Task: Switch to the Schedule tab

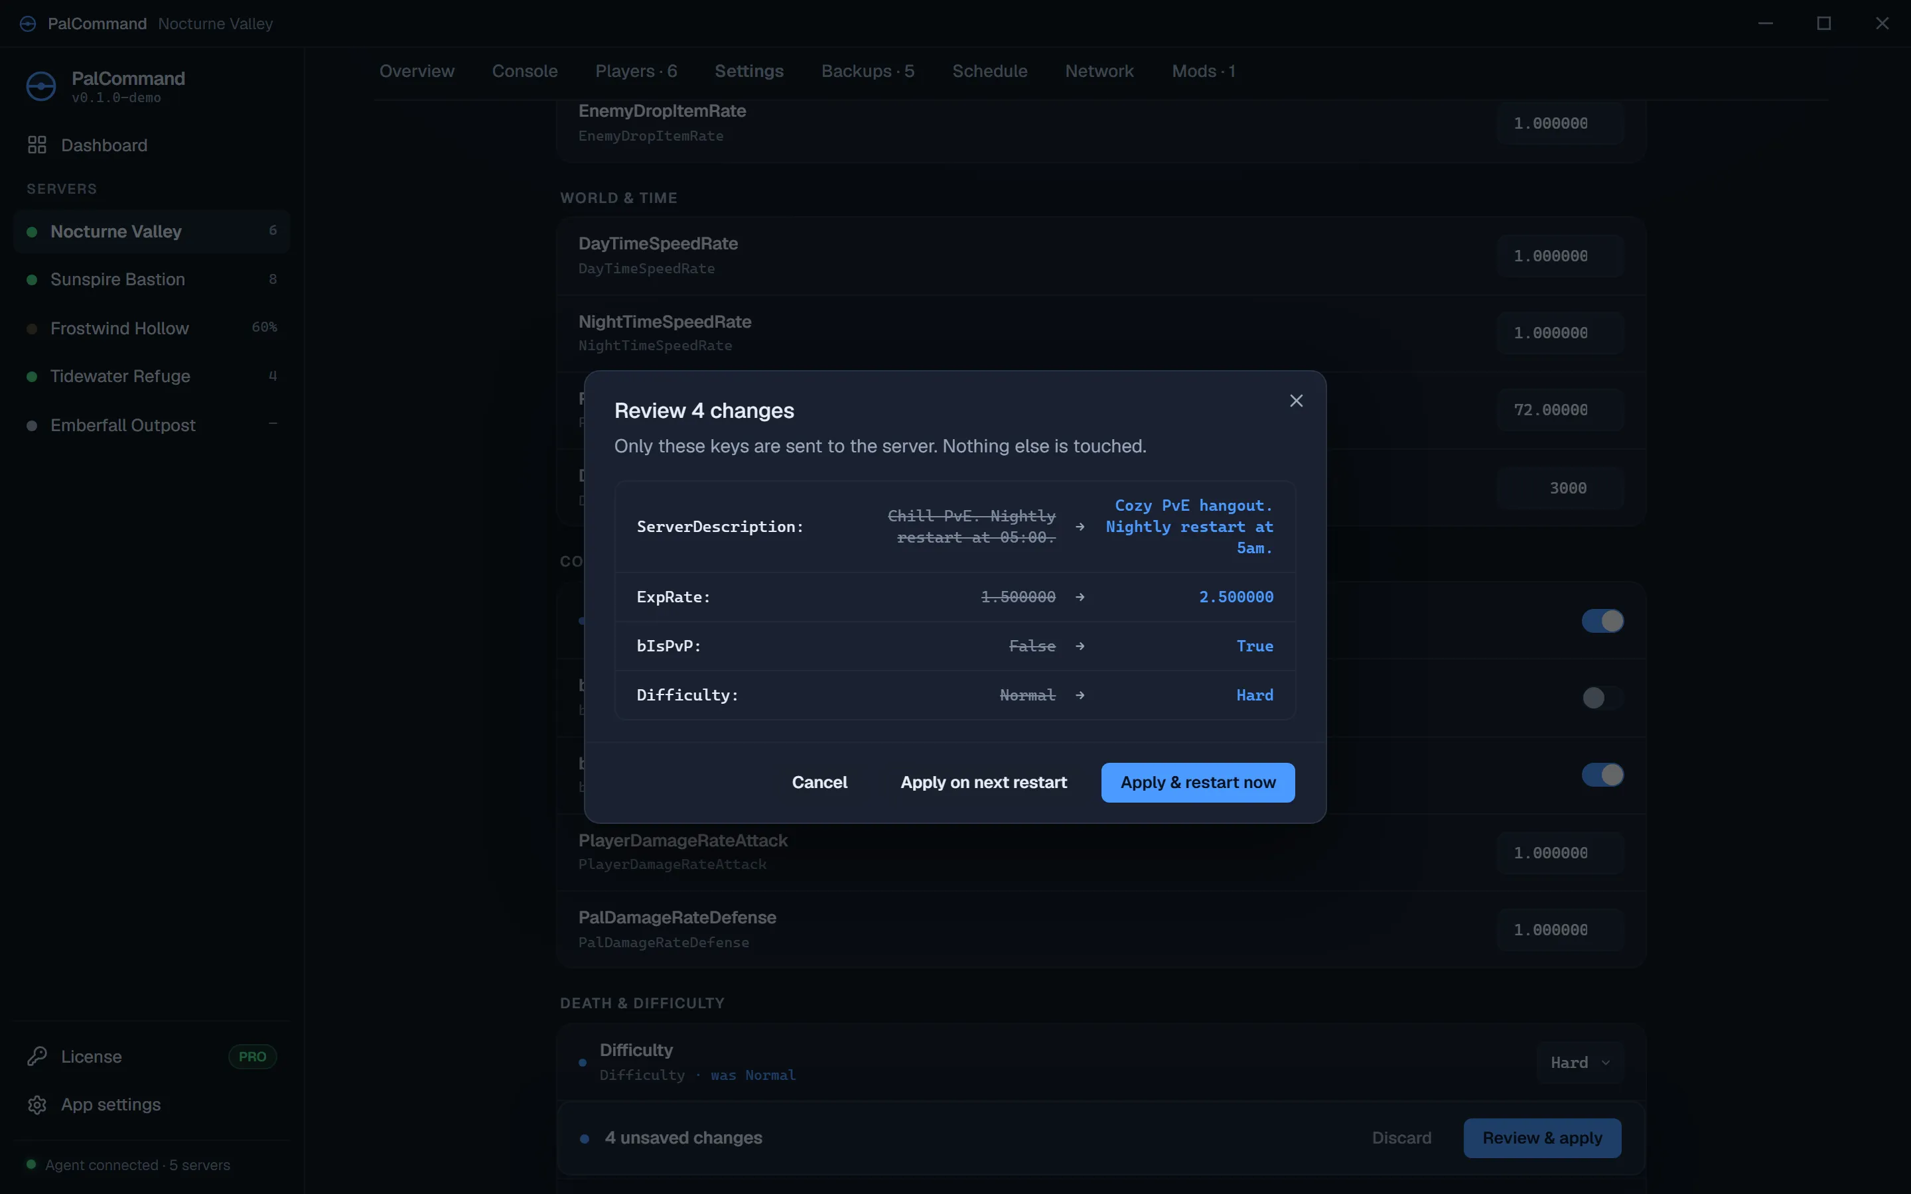Action: point(989,71)
